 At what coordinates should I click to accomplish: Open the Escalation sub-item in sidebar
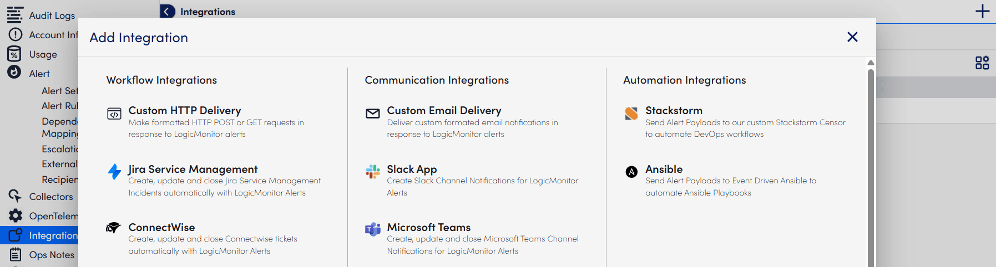click(x=60, y=149)
